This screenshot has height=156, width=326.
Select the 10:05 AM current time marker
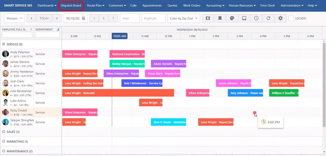pos(119,36)
